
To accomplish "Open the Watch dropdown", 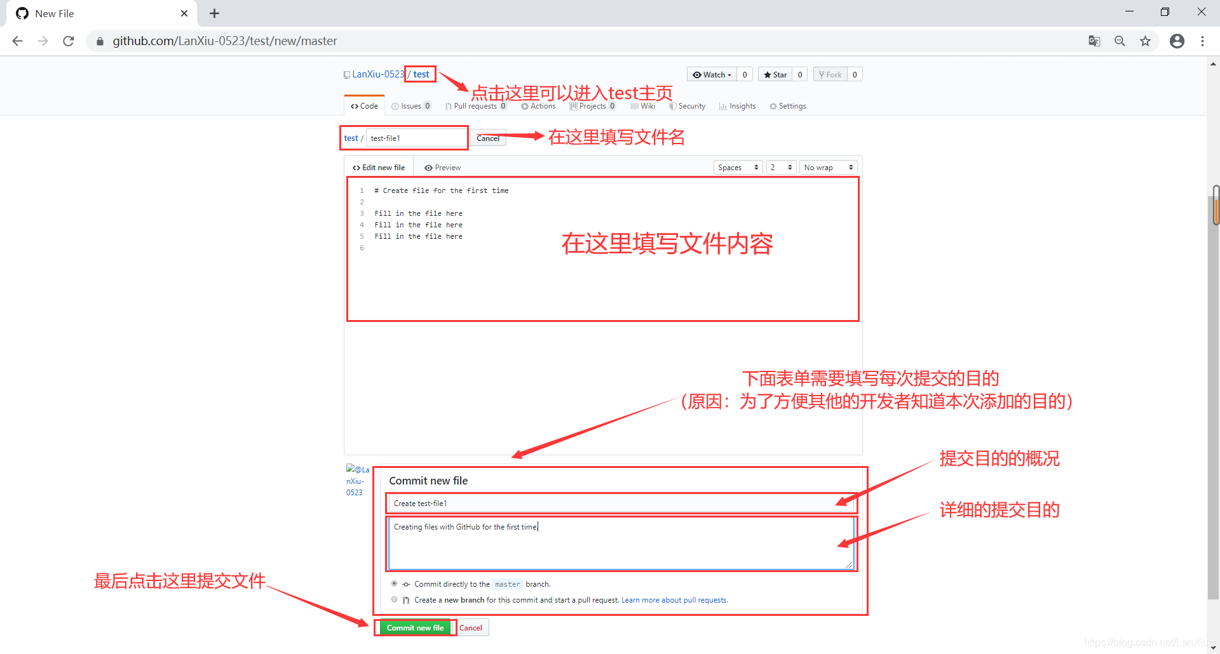I will [712, 74].
